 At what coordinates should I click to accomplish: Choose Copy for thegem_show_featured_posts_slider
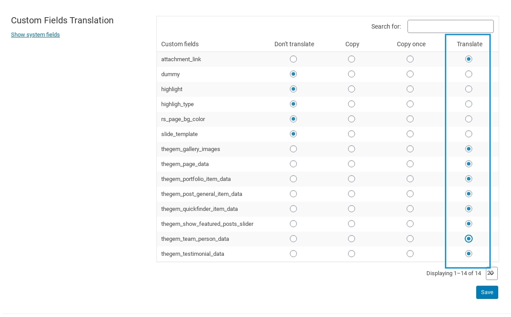point(352,224)
